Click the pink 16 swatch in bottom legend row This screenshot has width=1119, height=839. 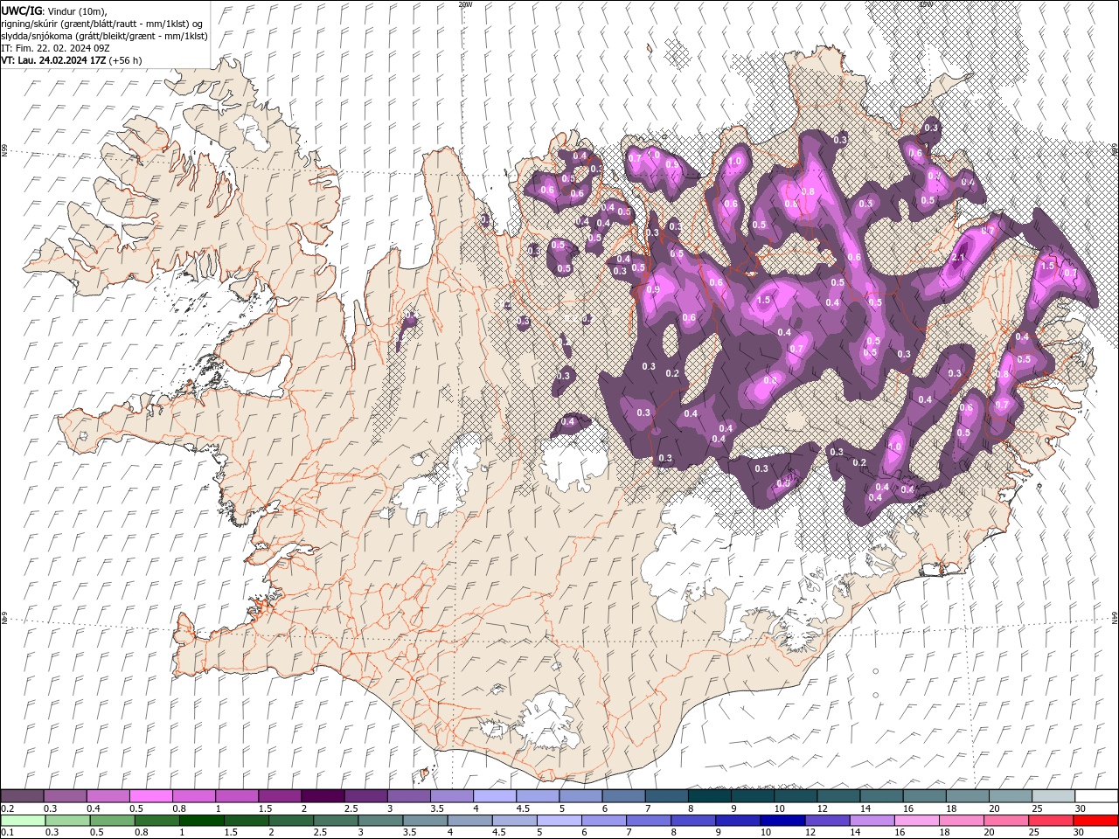[x=916, y=822]
